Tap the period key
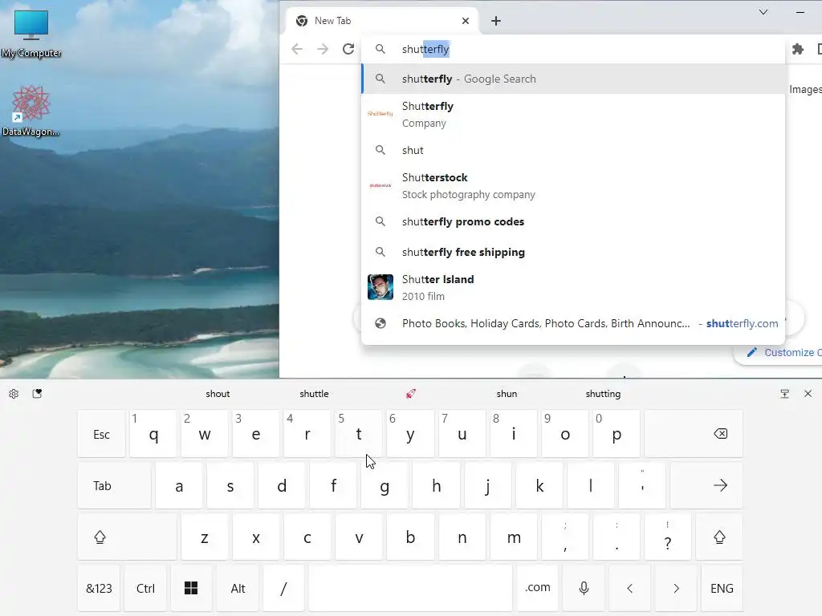 (616, 537)
